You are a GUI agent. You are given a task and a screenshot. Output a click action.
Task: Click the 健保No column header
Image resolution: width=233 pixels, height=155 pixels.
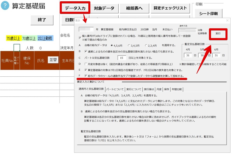point(27,61)
